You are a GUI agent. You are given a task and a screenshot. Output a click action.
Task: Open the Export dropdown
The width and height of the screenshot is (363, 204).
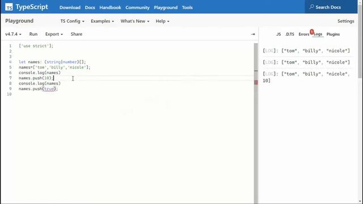coord(54,34)
